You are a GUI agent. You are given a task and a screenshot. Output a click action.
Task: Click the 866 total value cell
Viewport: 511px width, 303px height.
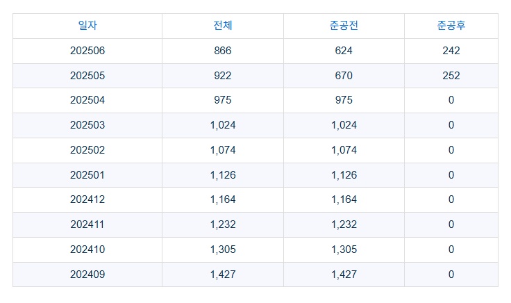coord(223,51)
